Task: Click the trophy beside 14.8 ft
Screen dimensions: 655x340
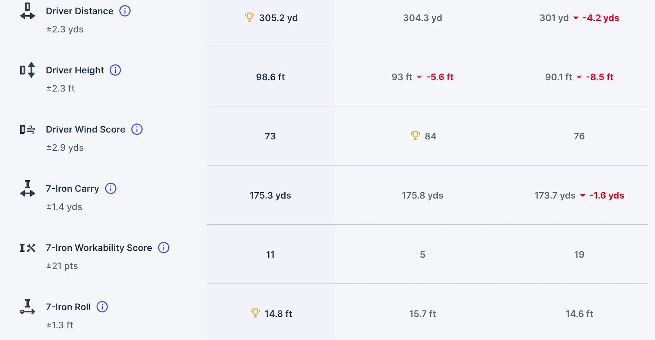Action: point(255,313)
